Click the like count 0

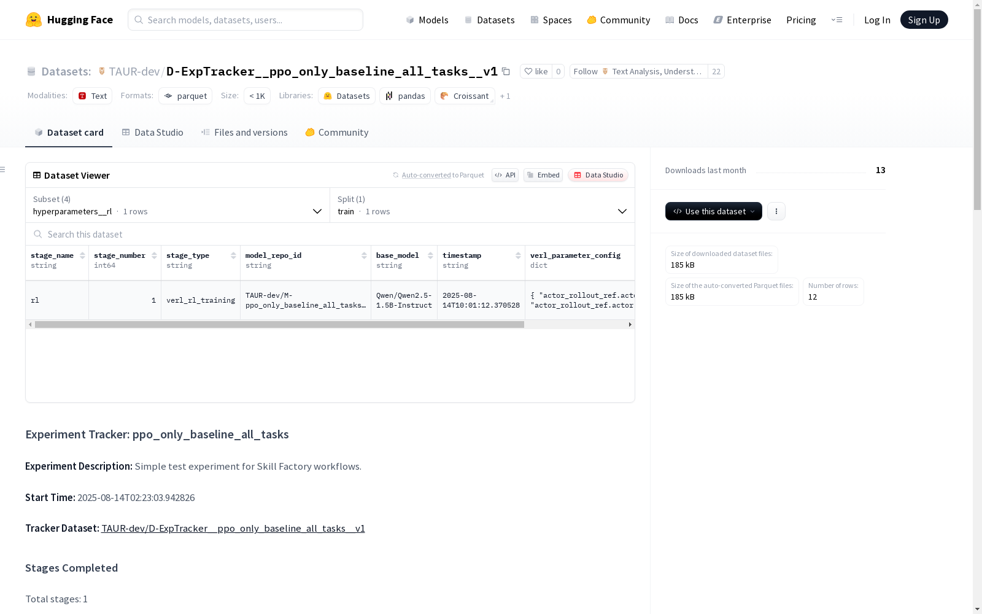click(558, 71)
